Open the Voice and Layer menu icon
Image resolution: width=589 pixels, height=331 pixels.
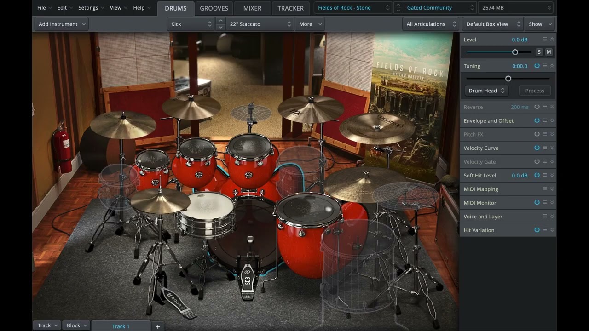545,216
